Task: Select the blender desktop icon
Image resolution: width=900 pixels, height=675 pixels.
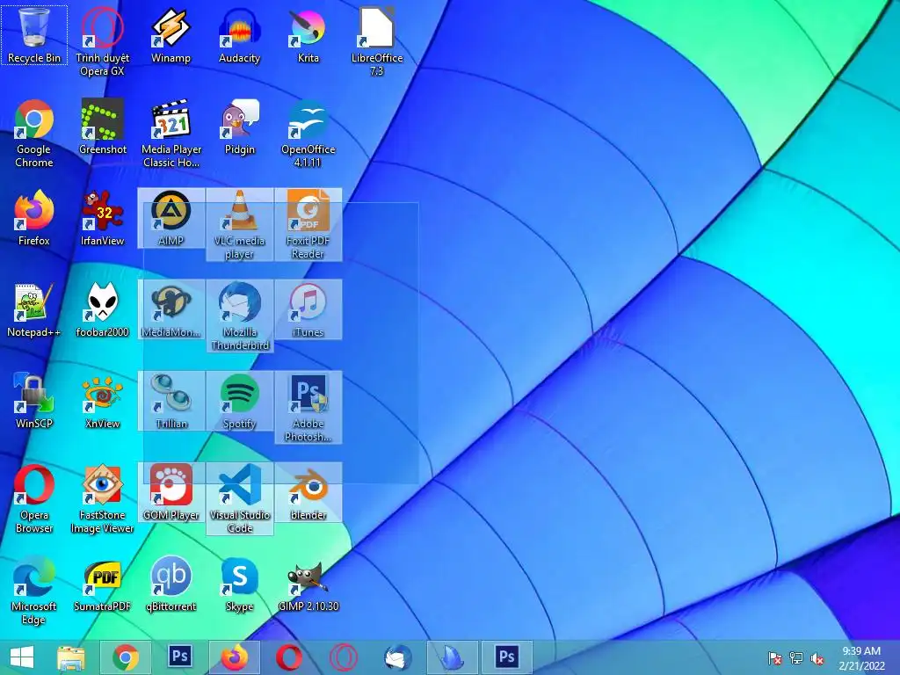Action: [x=308, y=492]
